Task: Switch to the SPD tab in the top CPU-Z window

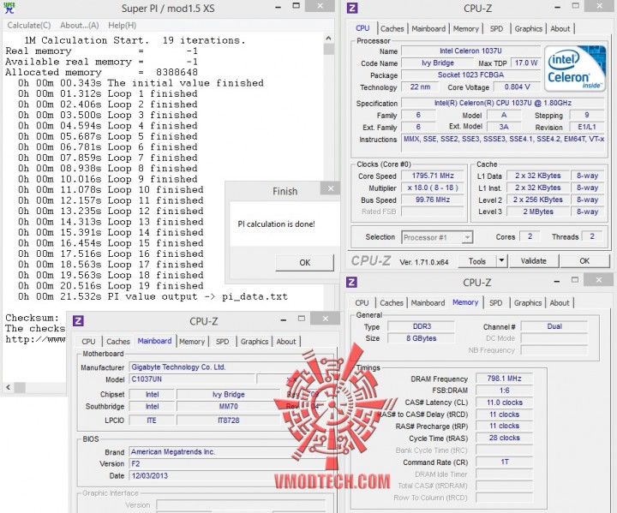Action: 496,29
